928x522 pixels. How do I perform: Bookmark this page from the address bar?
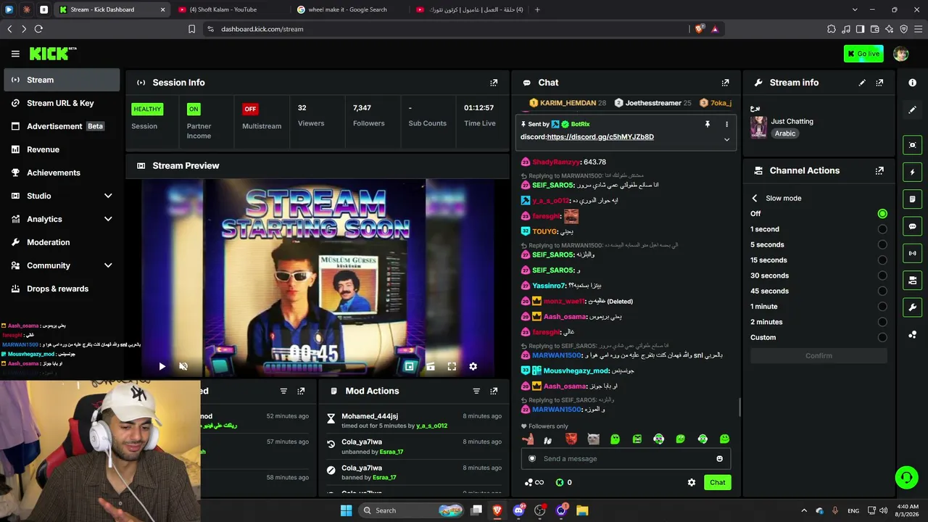pos(191,29)
